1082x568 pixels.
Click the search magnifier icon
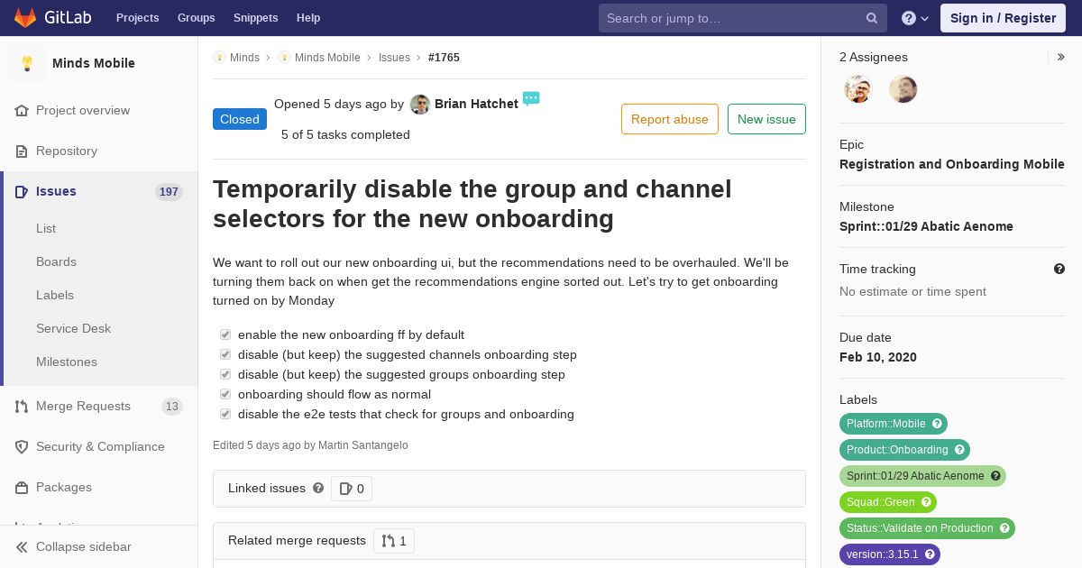pyautogui.click(x=872, y=18)
